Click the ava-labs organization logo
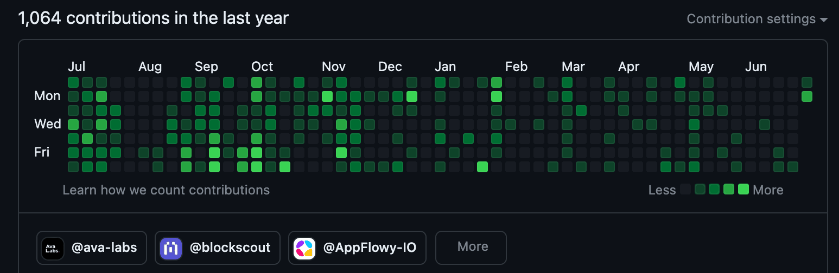839x273 pixels. click(53, 248)
